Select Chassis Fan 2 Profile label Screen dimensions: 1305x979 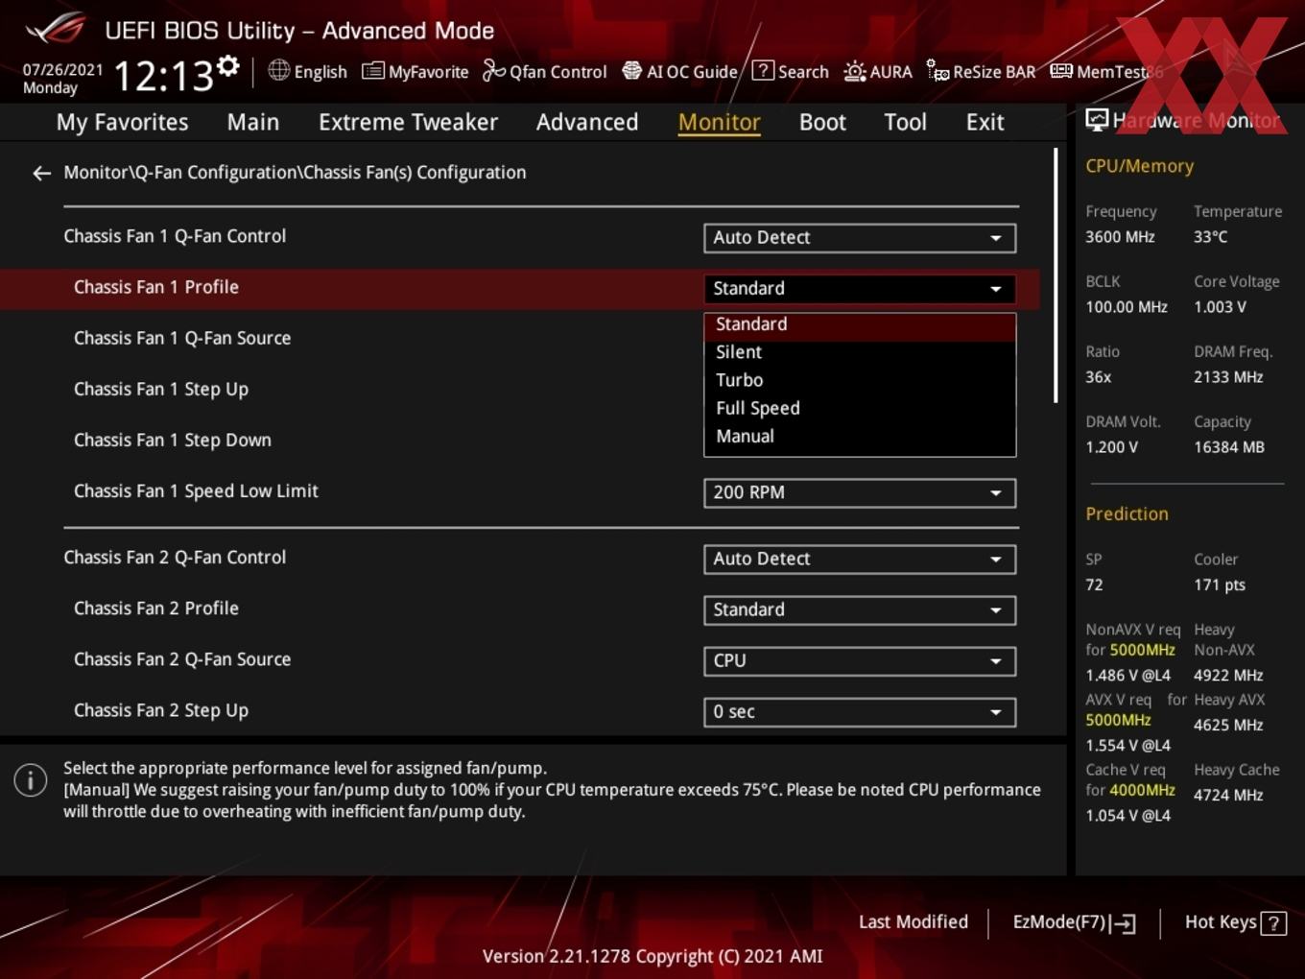click(x=156, y=609)
